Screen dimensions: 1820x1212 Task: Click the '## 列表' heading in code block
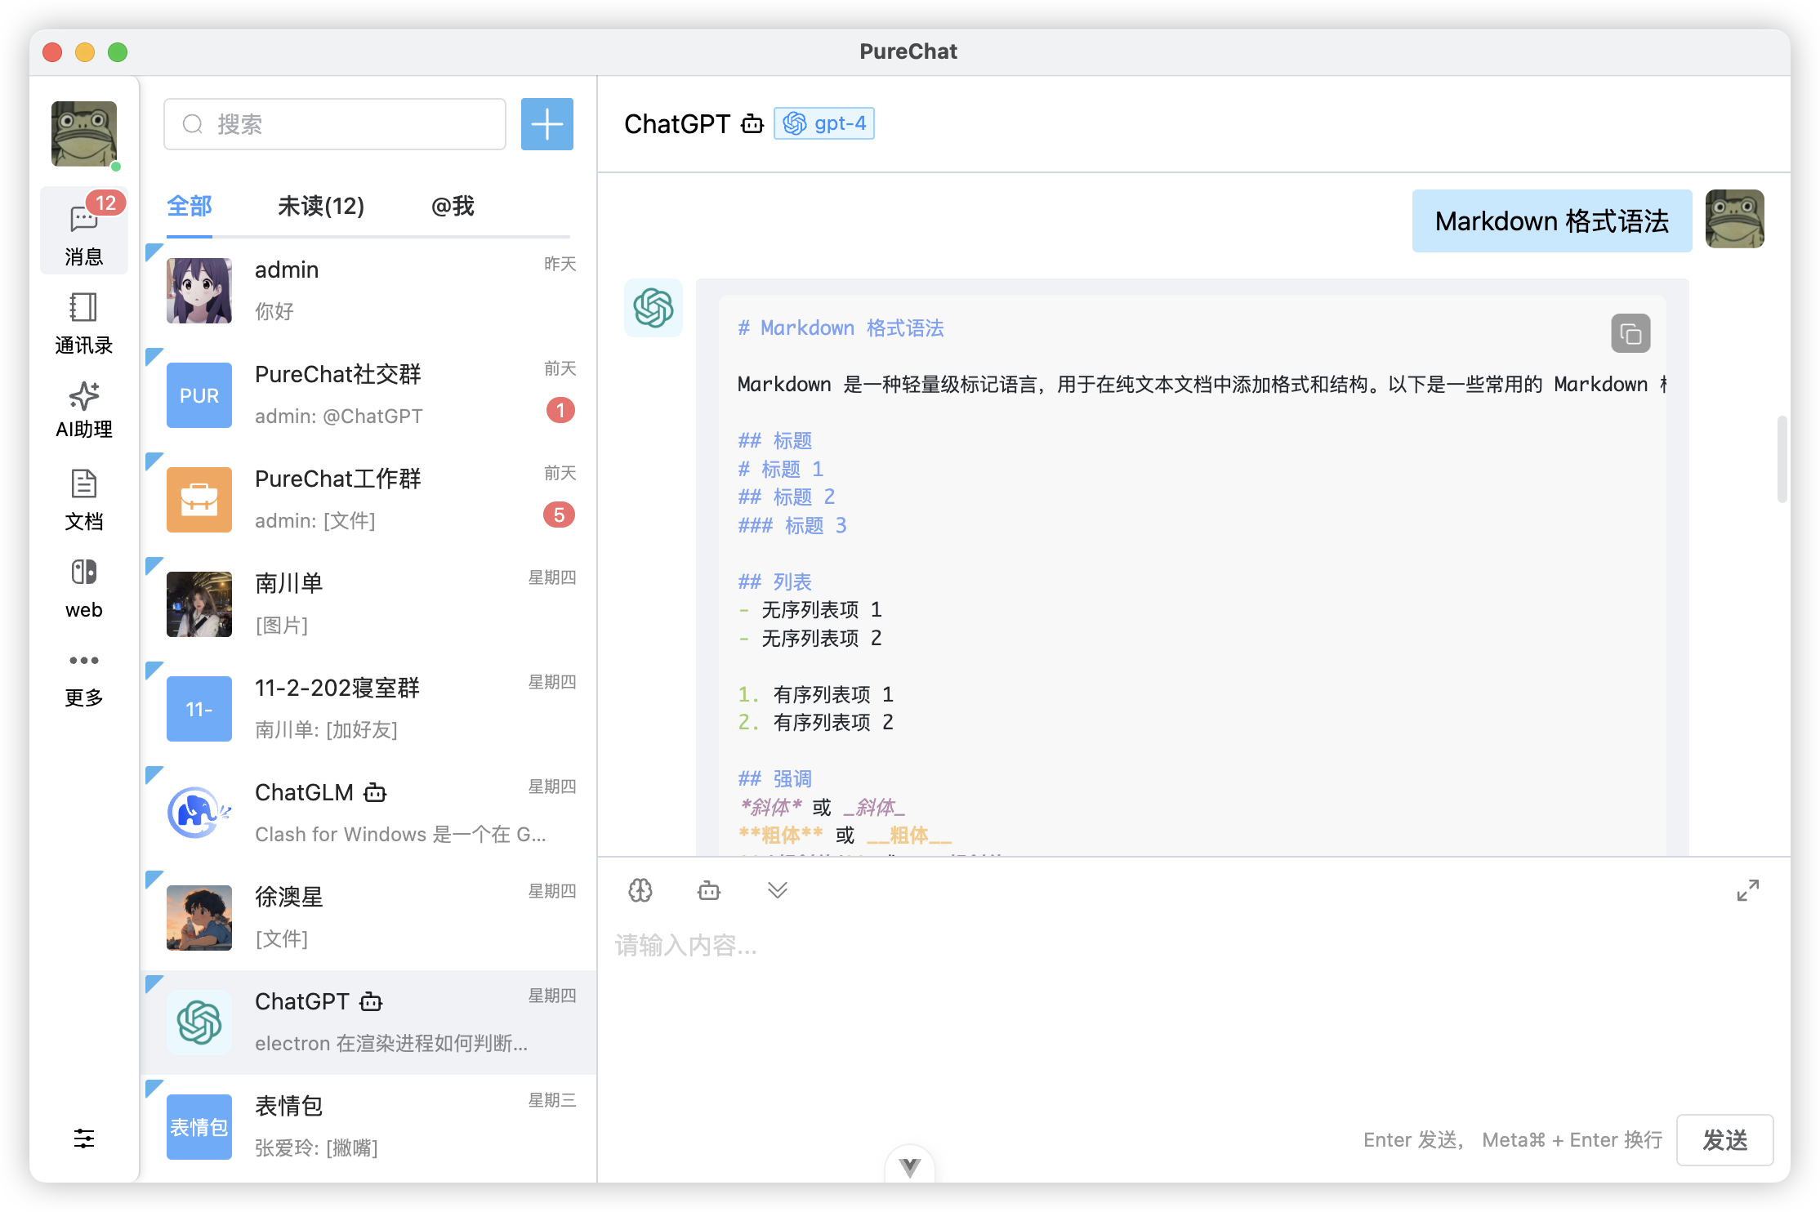pyautogui.click(x=775, y=581)
